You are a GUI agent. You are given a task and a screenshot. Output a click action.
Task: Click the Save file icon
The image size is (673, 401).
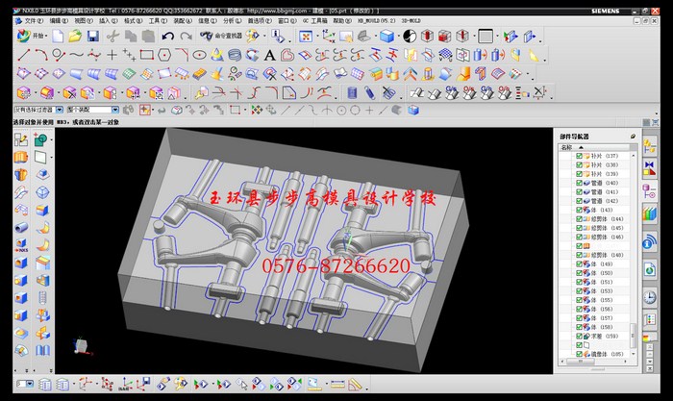coord(91,36)
